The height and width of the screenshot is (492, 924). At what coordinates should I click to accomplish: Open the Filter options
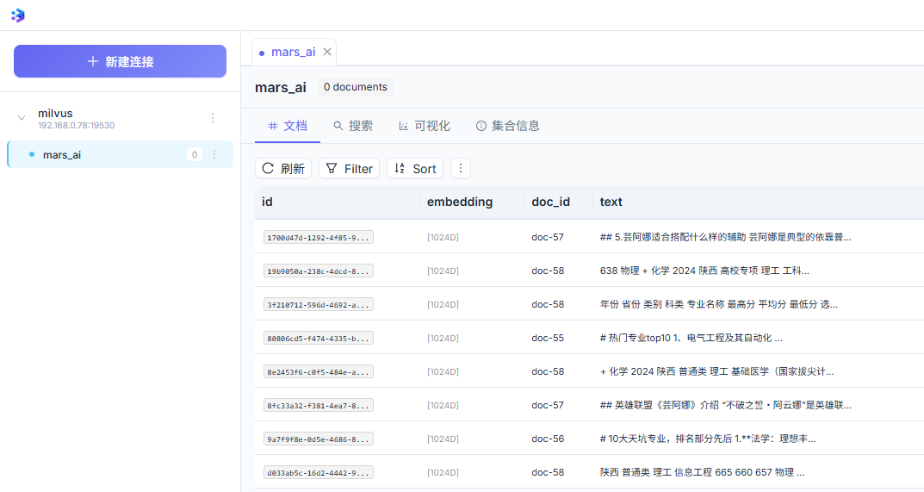(x=350, y=169)
